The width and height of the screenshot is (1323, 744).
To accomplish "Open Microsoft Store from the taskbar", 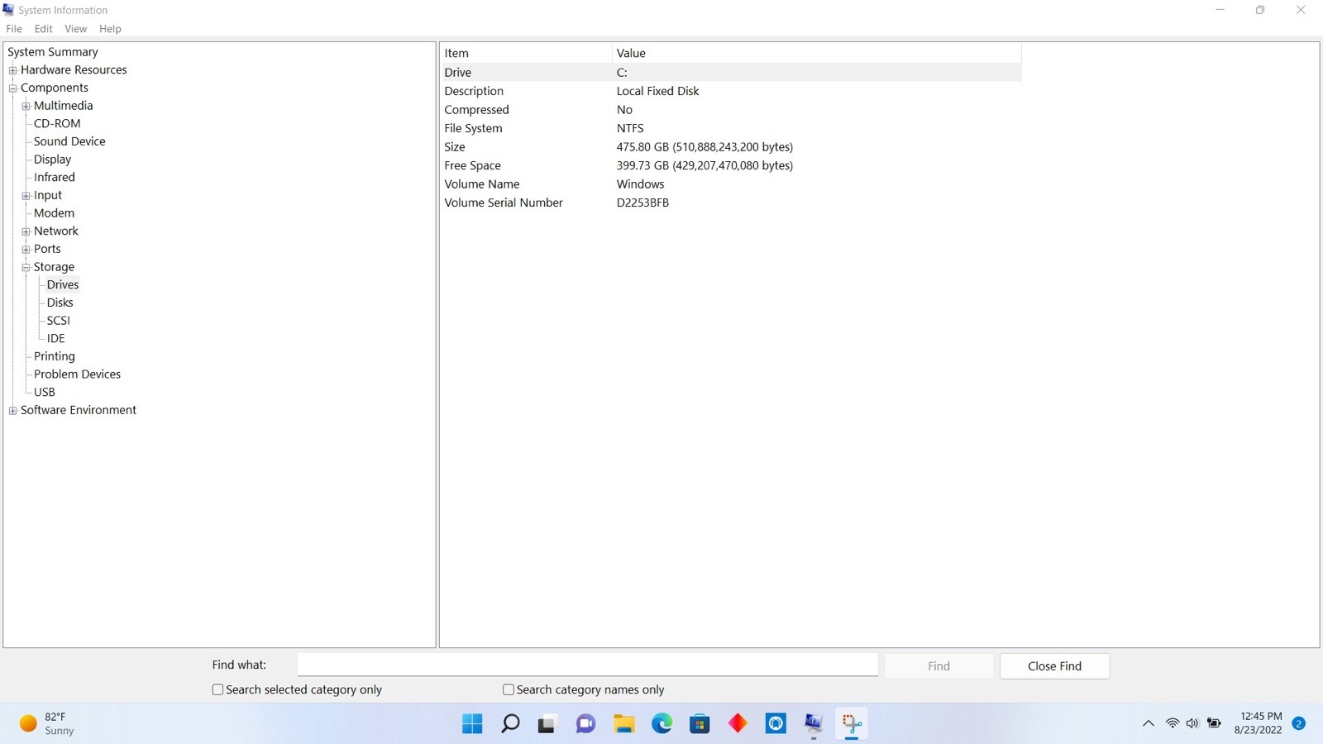I will point(700,724).
